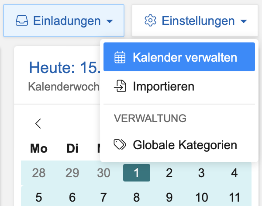Image resolution: width=262 pixels, height=206 pixels.
Task: Click the calendar grid icon in menu
Action: pyautogui.click(x=120, y=57)
